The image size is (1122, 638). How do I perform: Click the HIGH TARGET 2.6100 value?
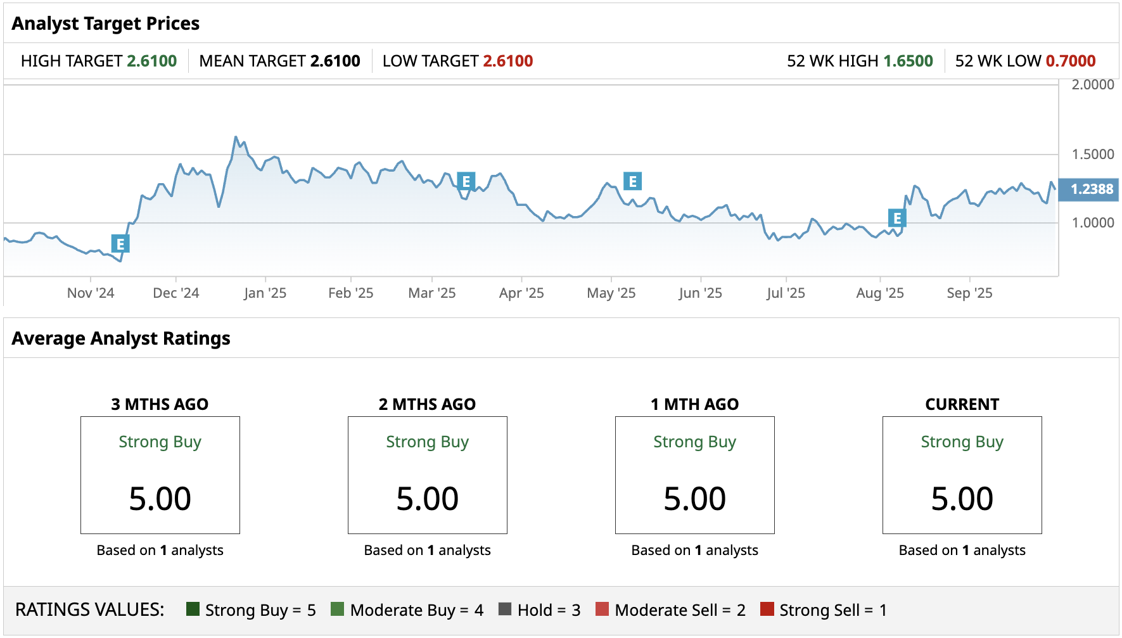click(152, 61)
